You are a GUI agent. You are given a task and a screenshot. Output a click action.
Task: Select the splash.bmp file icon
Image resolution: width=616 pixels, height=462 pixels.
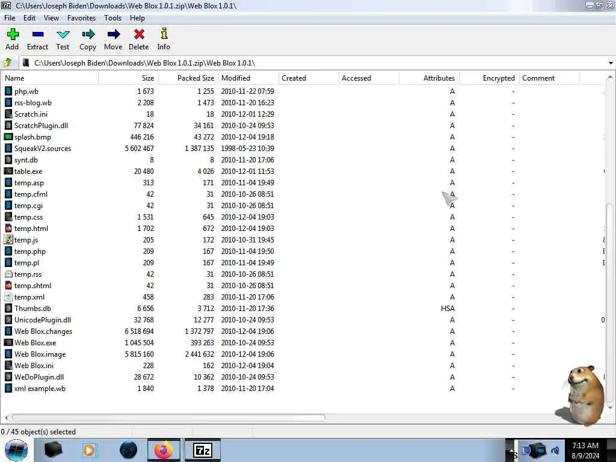point(8,137)
